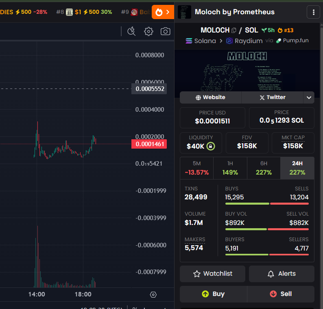This screenshot has width=323, height=309.
Task: Click the buy vol versus sell vol bar
Action: coord(267,229)
